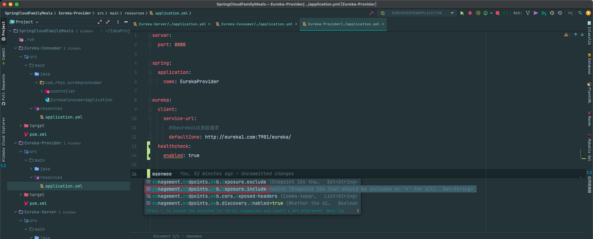The image size is (593, 239).
Task: Open the Database tool window
Action: click(589, 64)
